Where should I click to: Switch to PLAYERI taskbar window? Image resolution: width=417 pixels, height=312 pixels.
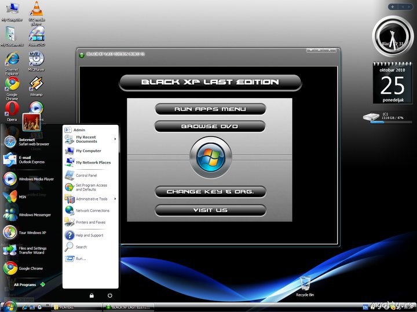pos(76,307)
